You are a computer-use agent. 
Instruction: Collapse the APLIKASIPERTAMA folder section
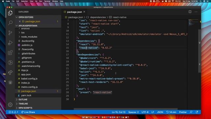[x=28, y=26]
